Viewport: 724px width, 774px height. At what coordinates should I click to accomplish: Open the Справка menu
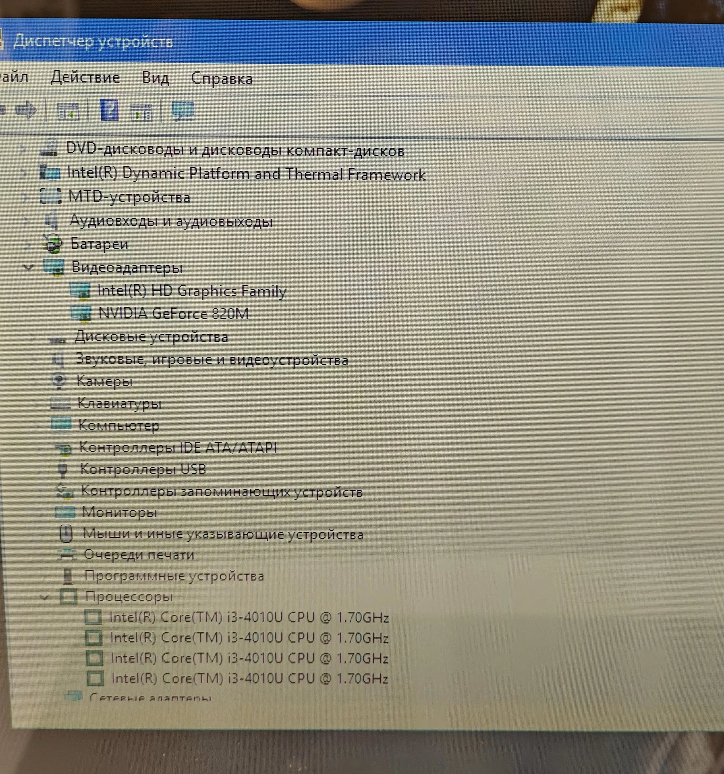[x=222, y=79]
